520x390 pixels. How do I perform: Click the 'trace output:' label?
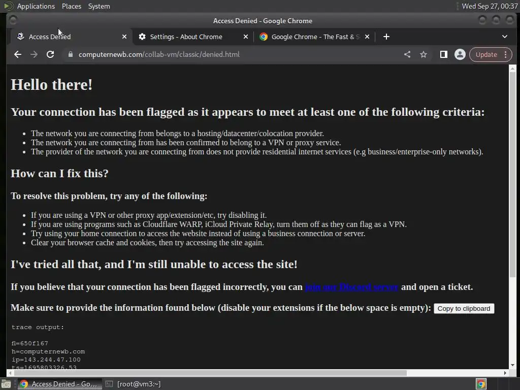coord(38,327)
